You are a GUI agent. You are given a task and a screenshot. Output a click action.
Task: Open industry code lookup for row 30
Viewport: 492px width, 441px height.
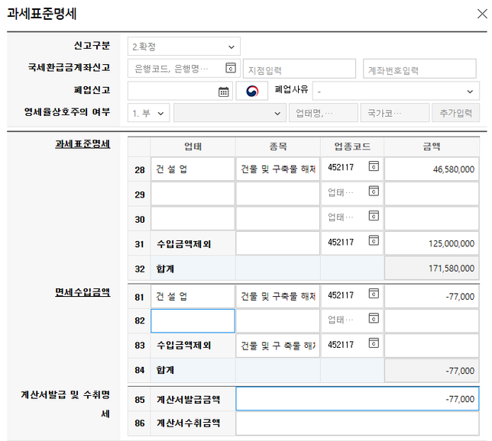(374, 217)
